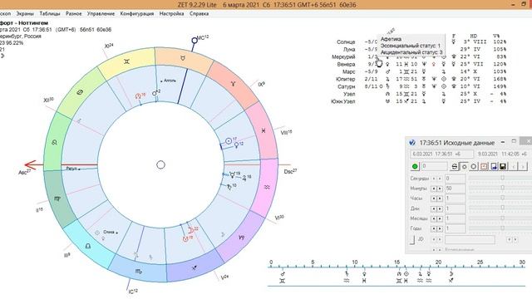532x299 pixels.
Task: Click the Virgo sign on the zodiac wheel
Action: [57, 199]
